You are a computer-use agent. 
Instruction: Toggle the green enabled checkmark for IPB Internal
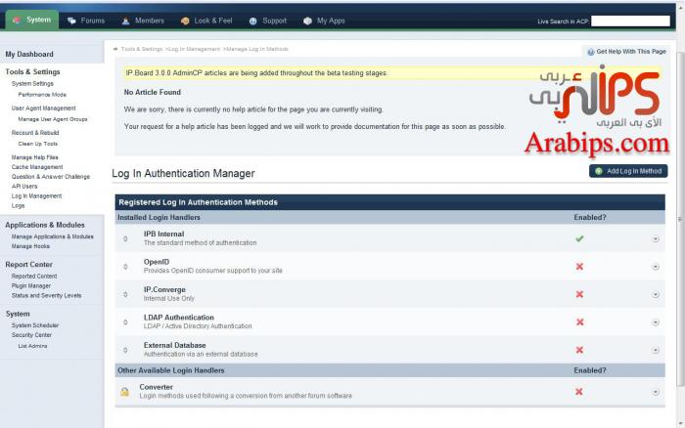click(x=579, y=238)
